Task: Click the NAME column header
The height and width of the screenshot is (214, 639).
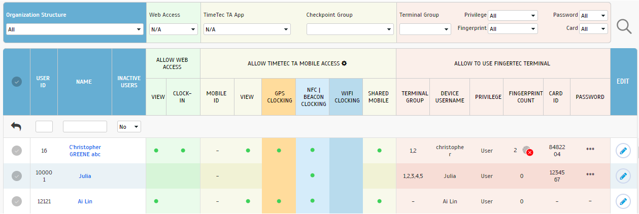Action: click(x=85, y=82)
